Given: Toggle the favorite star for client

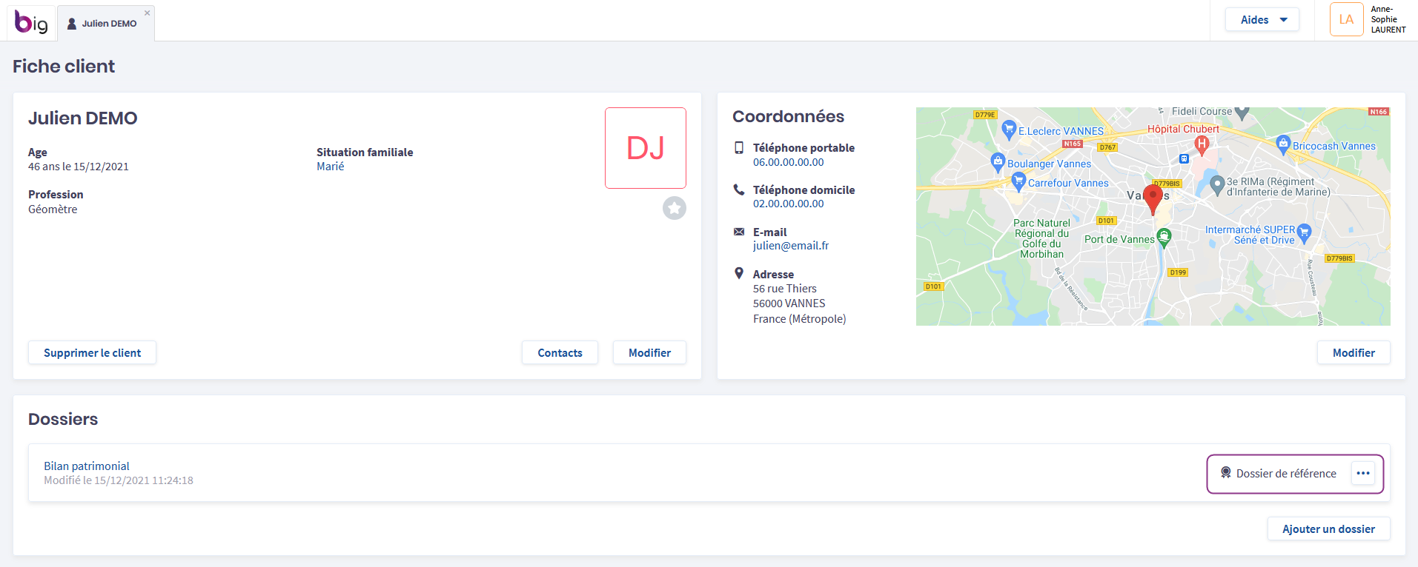Looking at the screenshot, I should pyautogui.click(x=675, y=208).
